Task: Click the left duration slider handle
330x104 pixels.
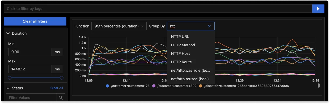Action: pyautogui.click(x=10, y=78)
